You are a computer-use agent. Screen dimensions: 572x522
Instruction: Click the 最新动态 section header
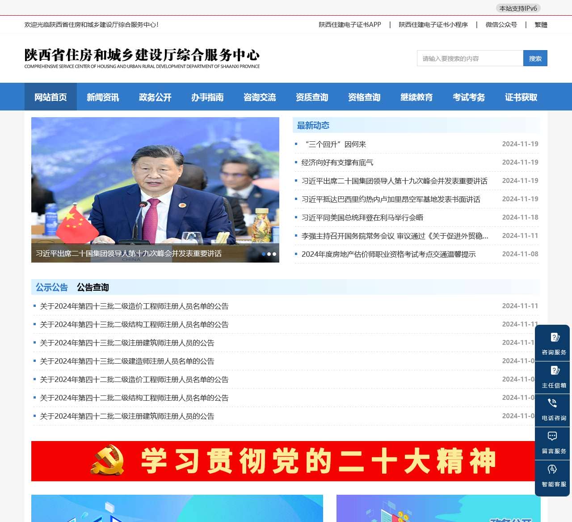[x=313, y=125]
